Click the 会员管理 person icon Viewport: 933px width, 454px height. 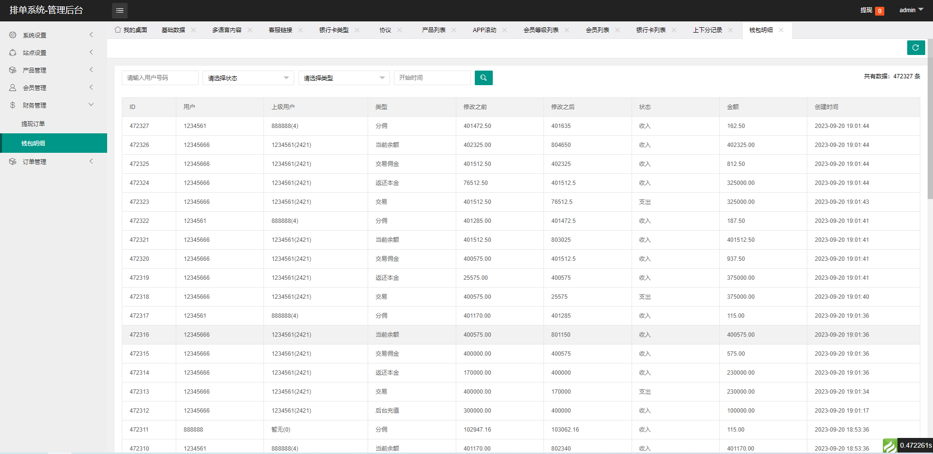[12, 87]
